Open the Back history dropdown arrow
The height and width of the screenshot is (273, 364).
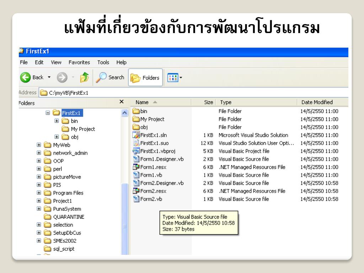[x=49, y=77]
